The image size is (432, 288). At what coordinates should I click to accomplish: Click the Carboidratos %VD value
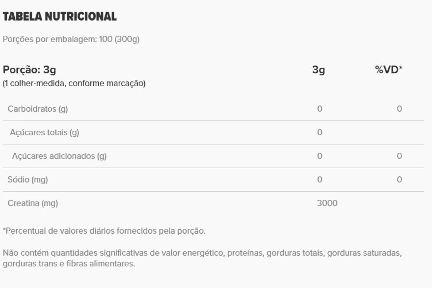coord(399,109)
